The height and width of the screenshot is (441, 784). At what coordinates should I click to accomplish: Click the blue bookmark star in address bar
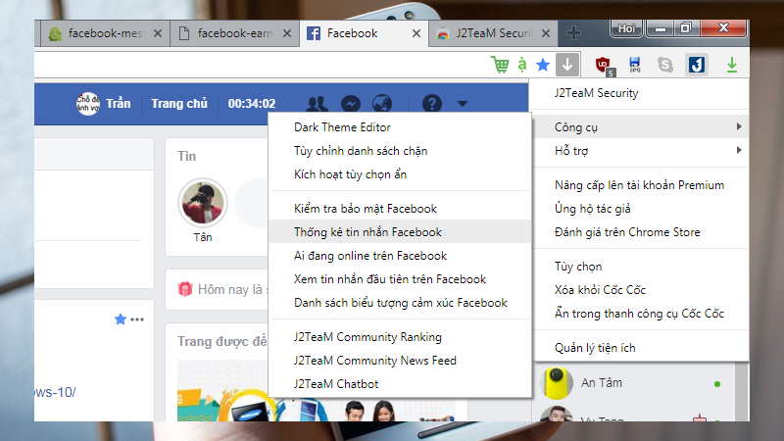pyautogui.click(x=543, y=66)
